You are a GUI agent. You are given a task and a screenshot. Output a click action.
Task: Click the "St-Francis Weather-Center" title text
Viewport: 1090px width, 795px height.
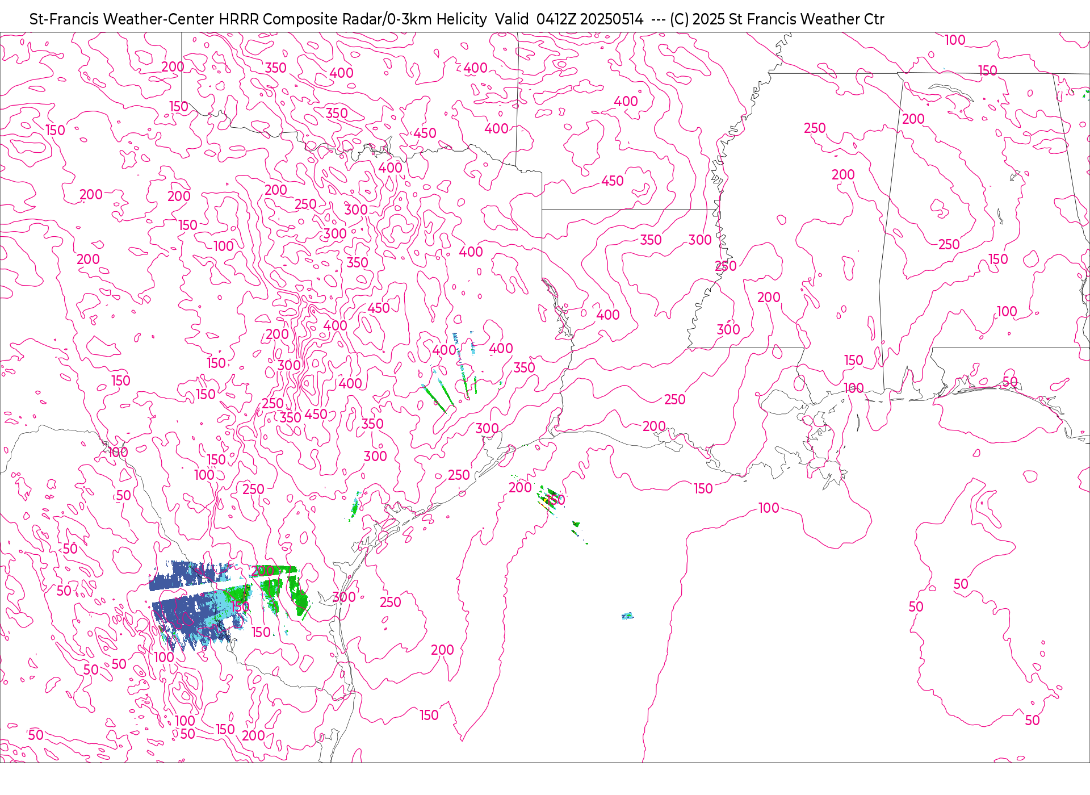(122, 19)
